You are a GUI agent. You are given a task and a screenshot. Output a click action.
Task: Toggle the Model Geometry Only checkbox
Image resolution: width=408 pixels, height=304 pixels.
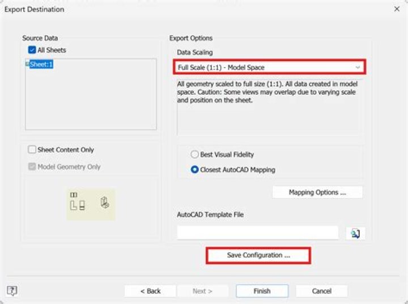[32, 167]
